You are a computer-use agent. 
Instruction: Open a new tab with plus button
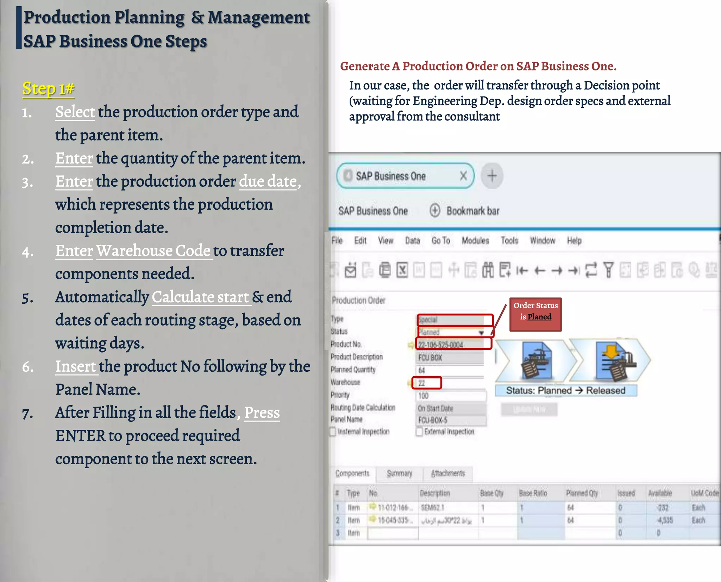tap(492, 175)
